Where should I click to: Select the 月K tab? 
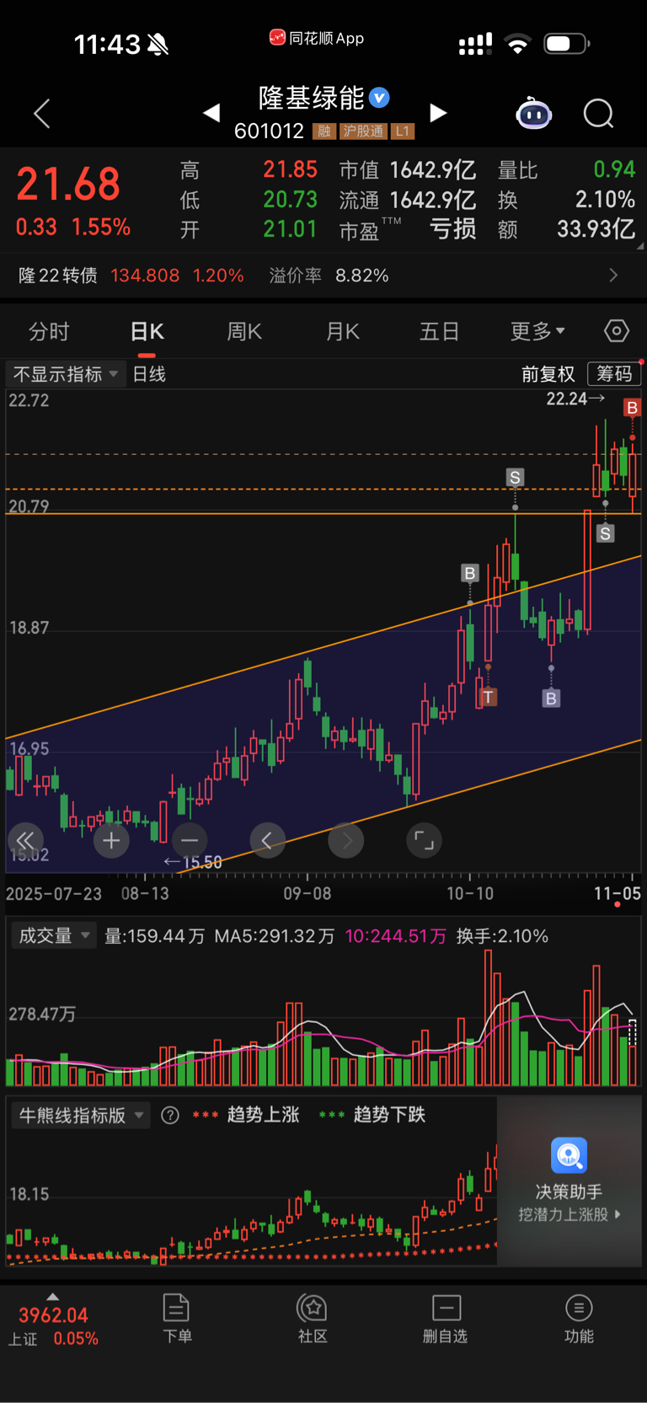[x=343, y=331]
